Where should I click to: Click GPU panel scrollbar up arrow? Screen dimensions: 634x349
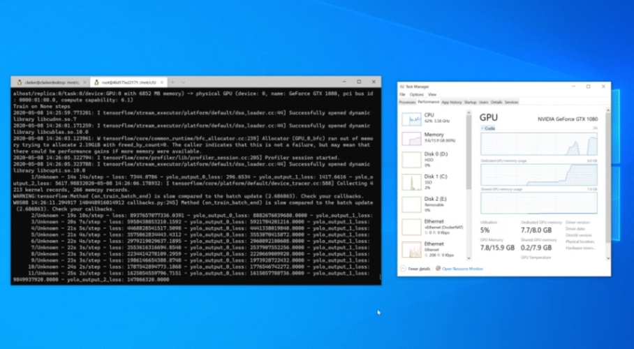coord(608,110)
